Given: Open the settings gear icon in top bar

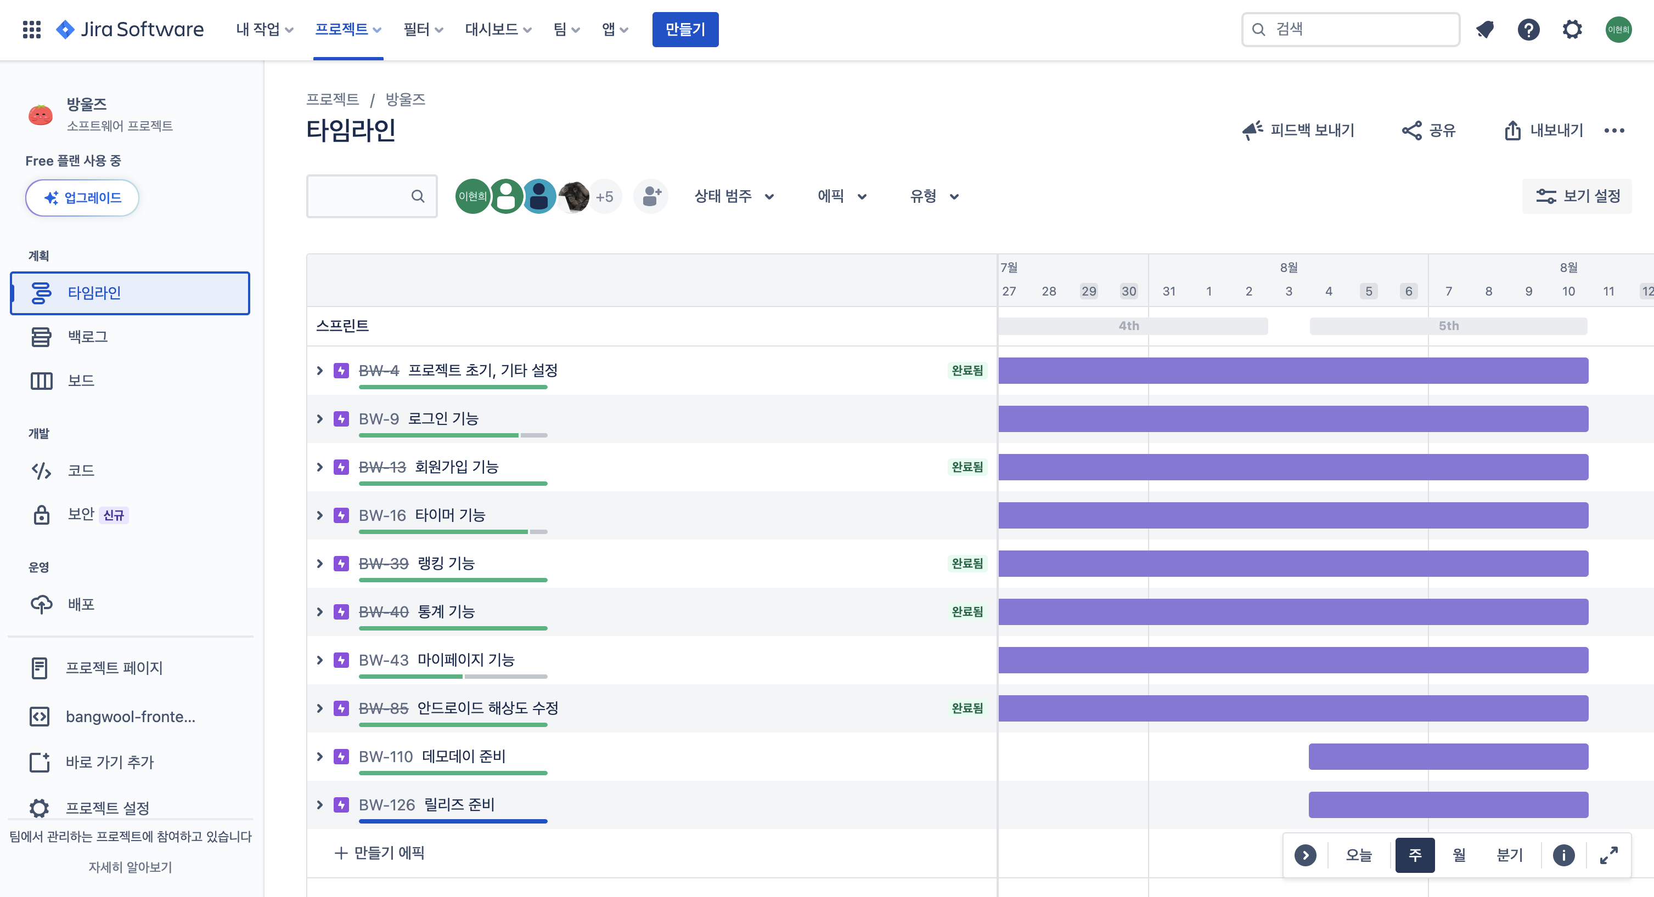Looking at the screenshot, I should pos(1572,30).
